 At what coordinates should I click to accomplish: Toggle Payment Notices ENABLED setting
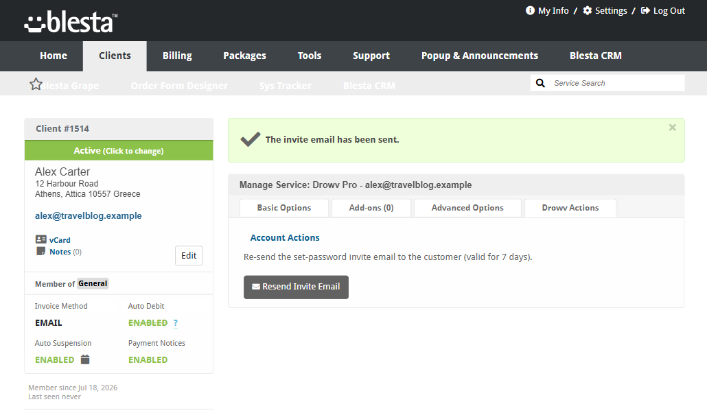point(148,360)
